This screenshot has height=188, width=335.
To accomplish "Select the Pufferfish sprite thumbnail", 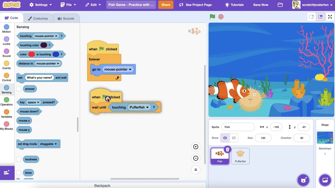I will 240,156.
